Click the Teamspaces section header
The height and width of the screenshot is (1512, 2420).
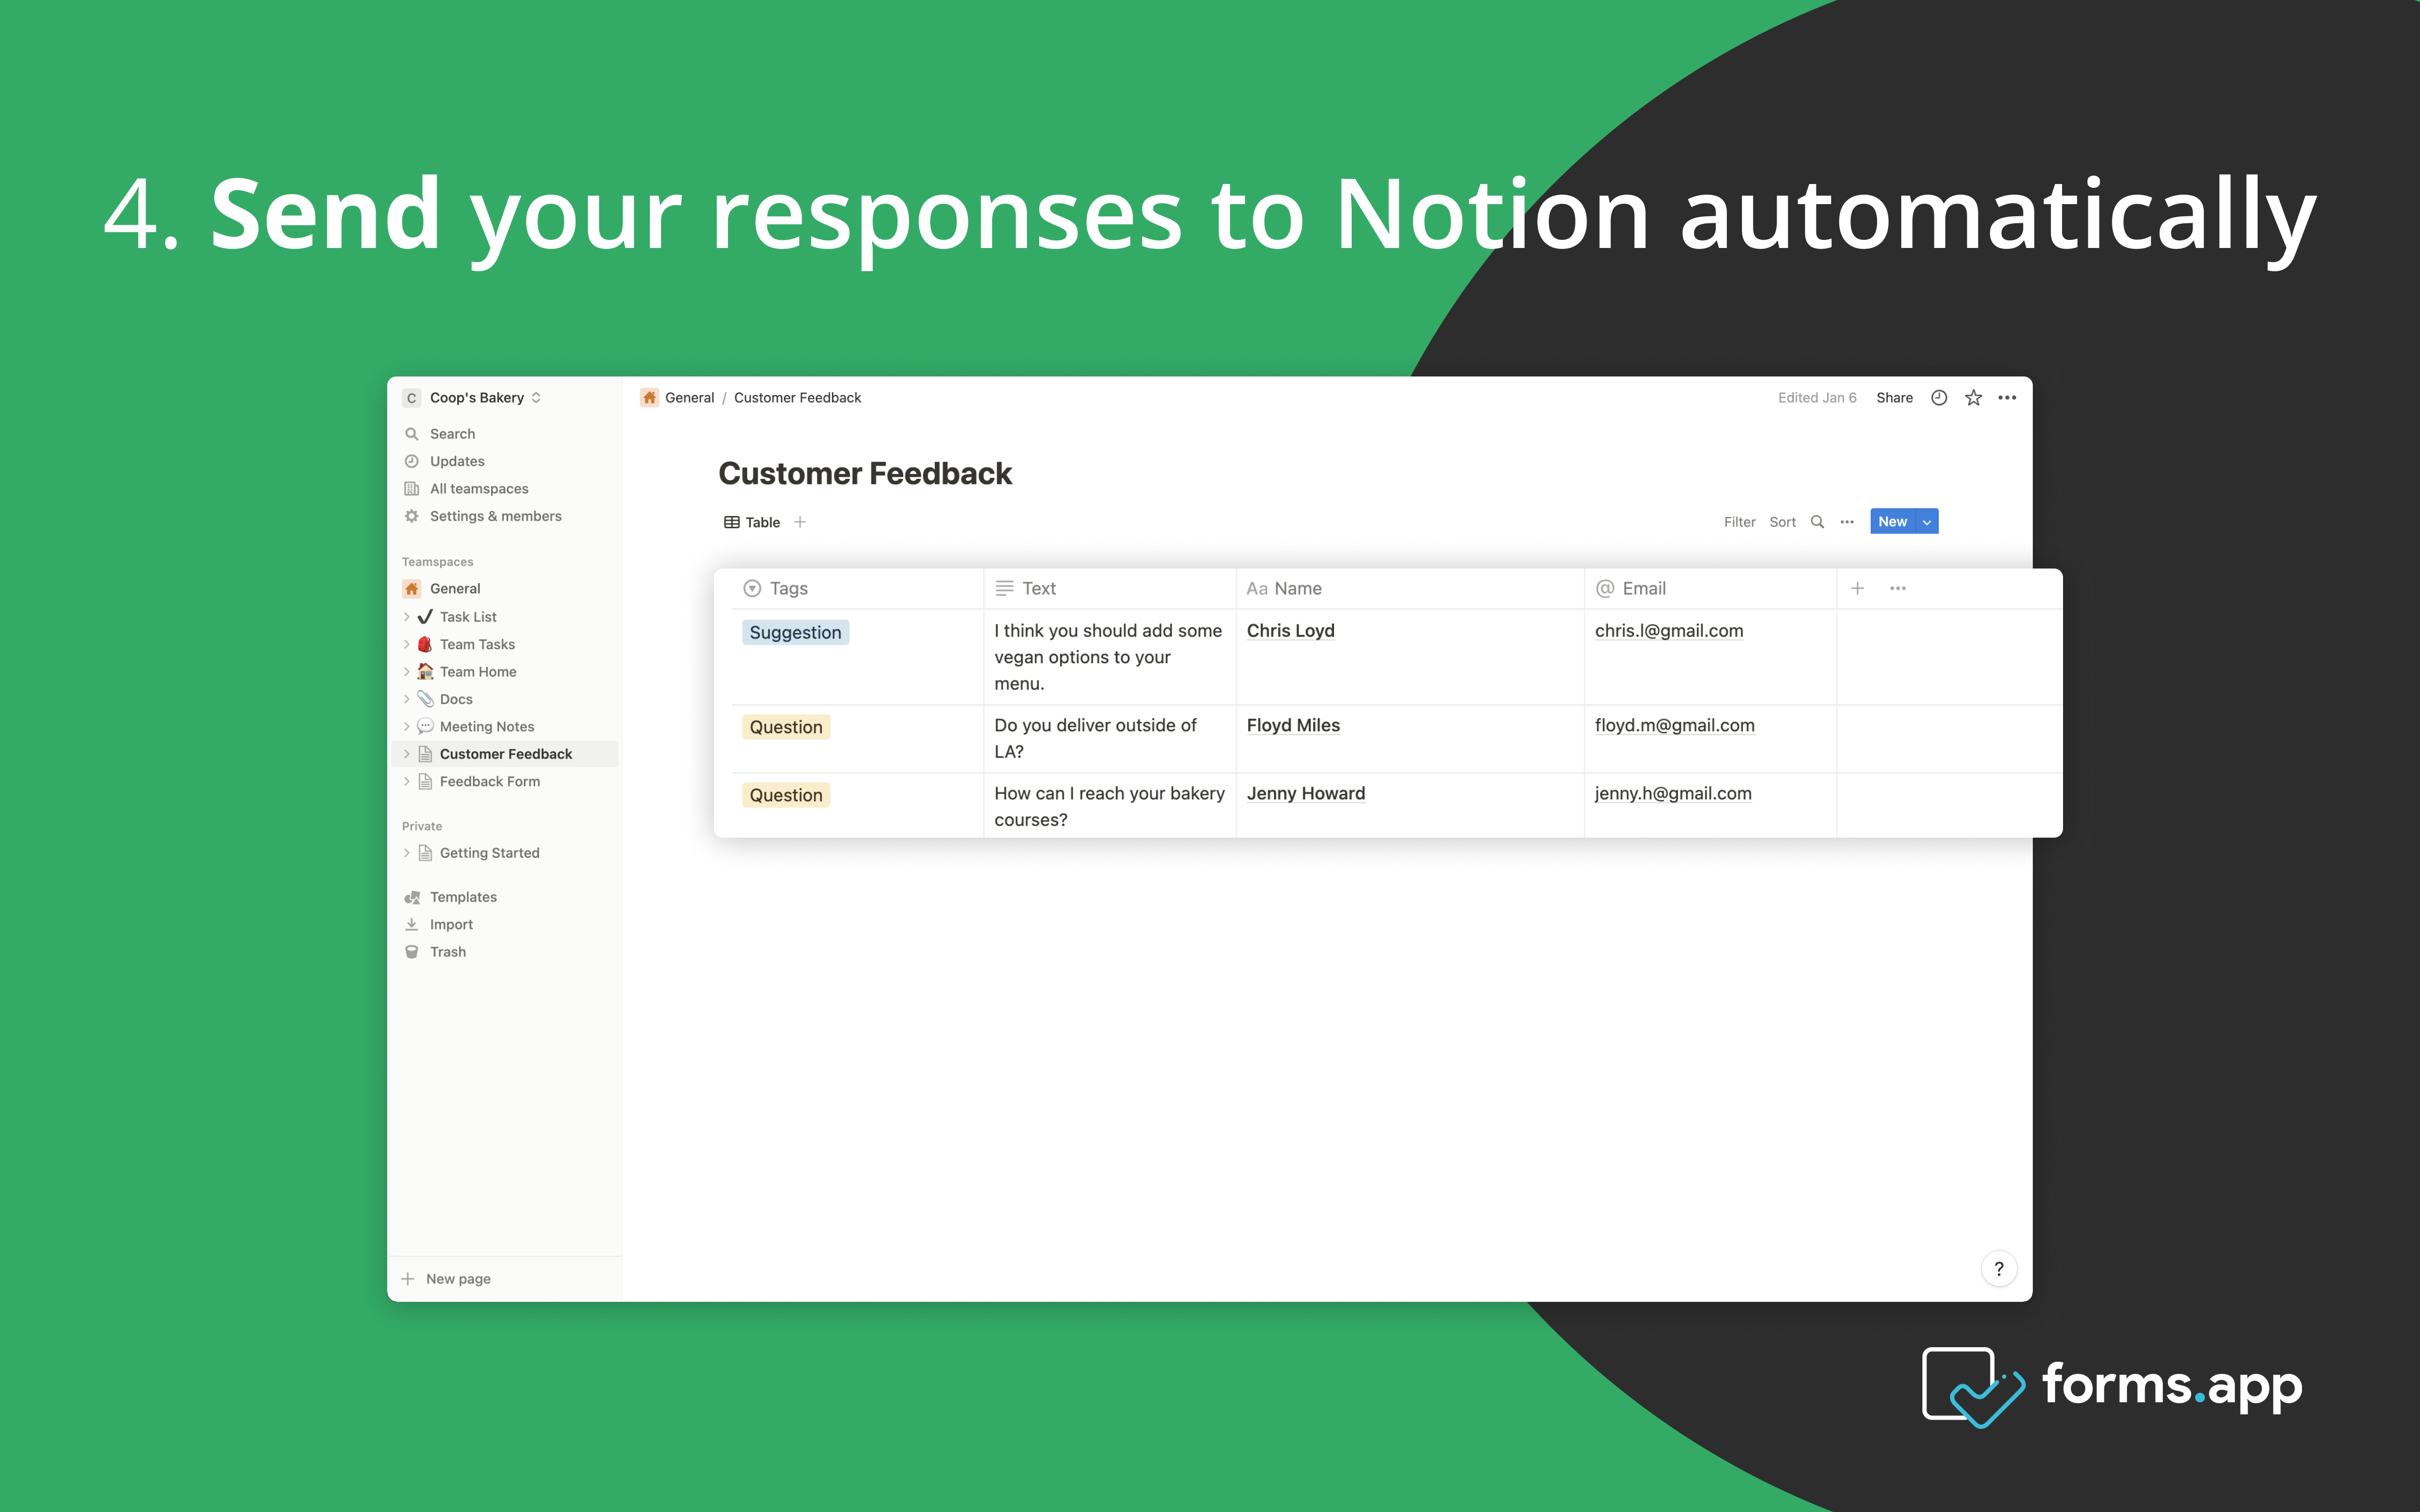pos(437,562)
